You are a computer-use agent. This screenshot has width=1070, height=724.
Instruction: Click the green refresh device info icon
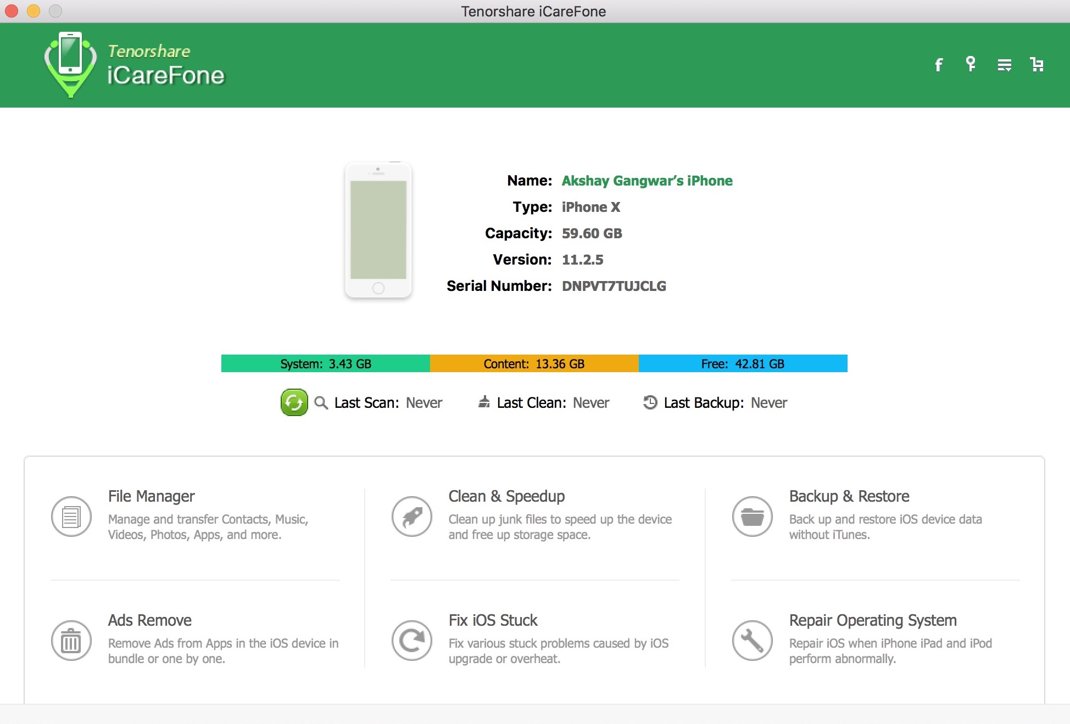pos(294,402)
